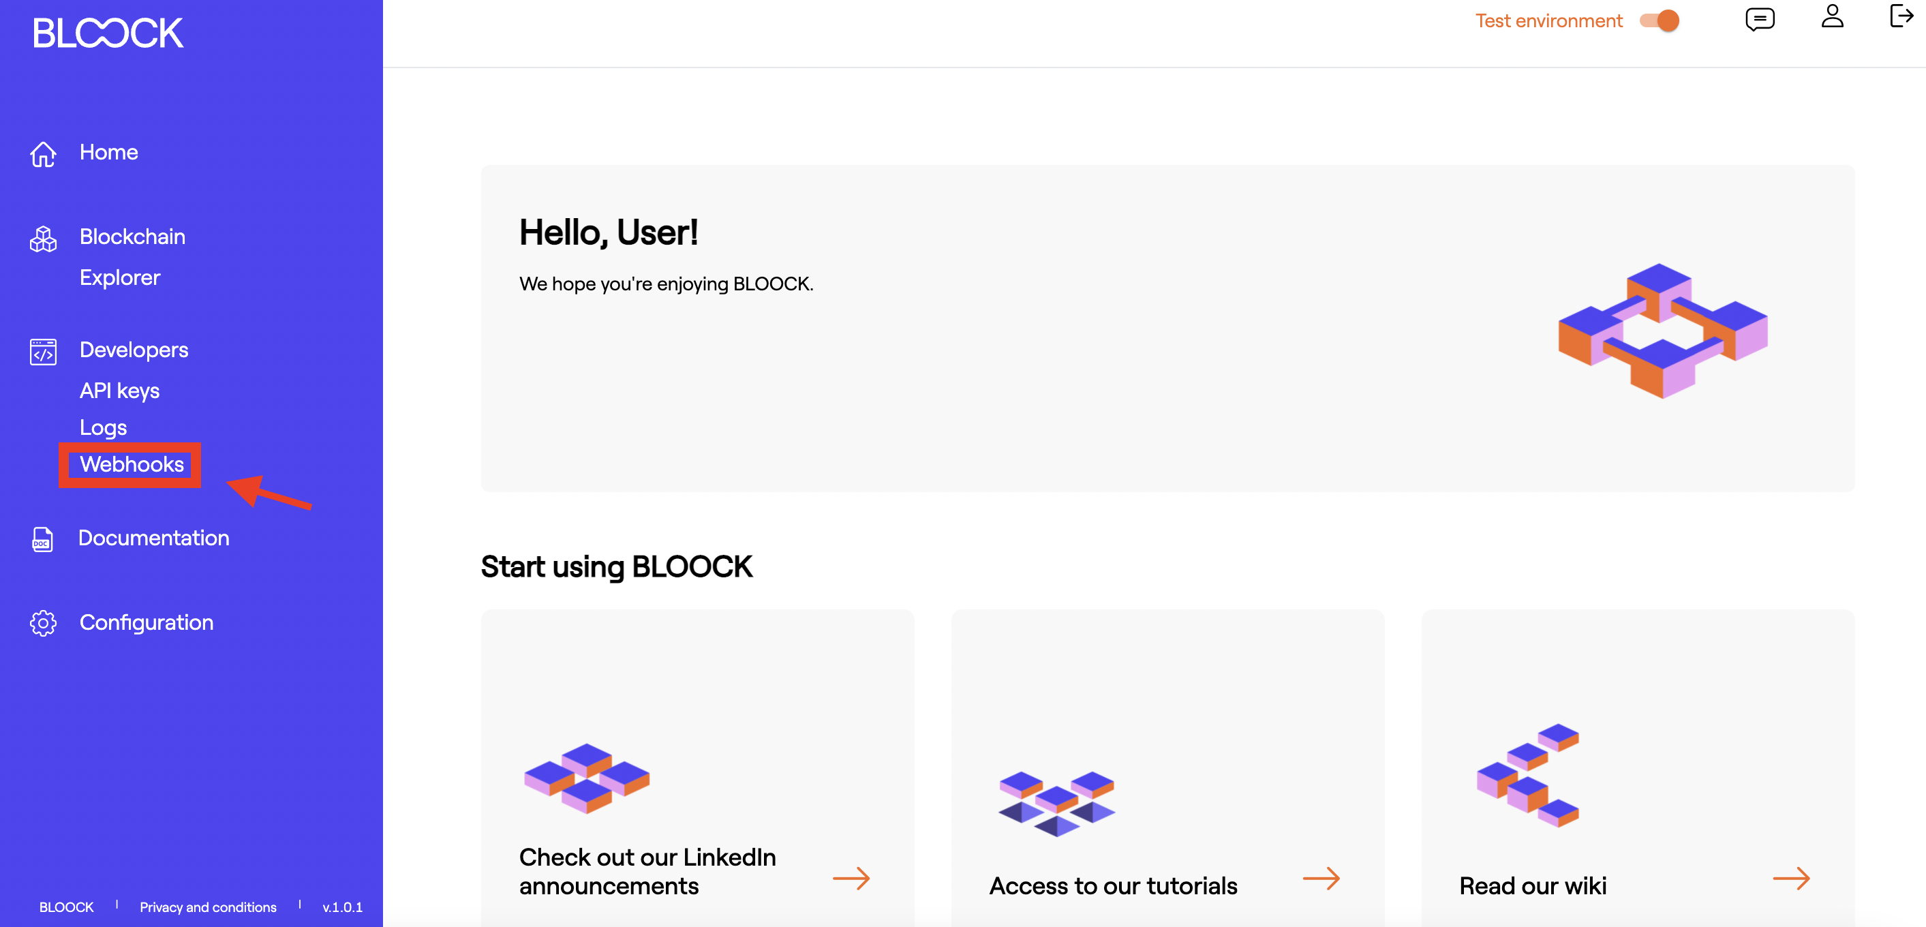This screenshot has height=927, width=1926.
Task: Select API keys under Developers
Action: [x=119, y=391]
